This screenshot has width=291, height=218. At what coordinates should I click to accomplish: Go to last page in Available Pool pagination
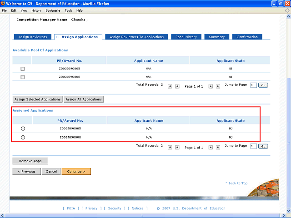(x=218, y=86)
